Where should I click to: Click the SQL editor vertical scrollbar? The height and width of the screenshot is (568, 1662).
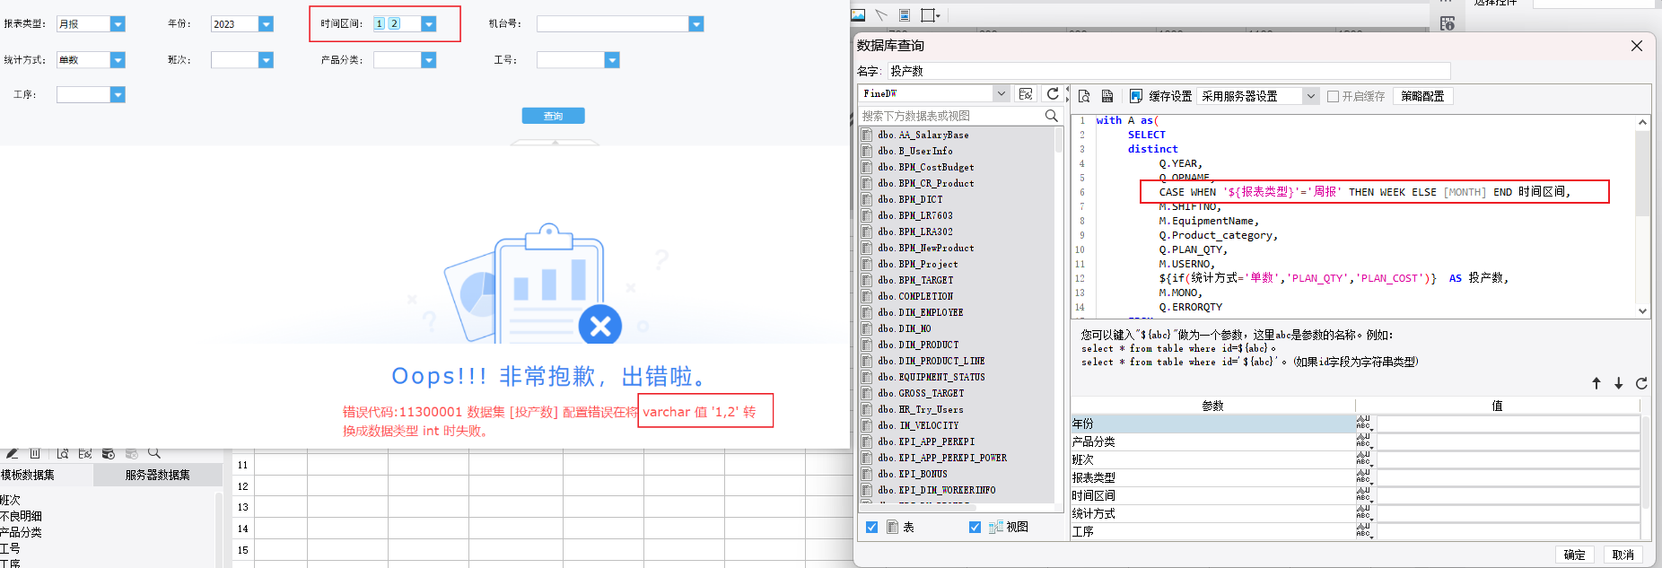click(x=1642, y=216)
